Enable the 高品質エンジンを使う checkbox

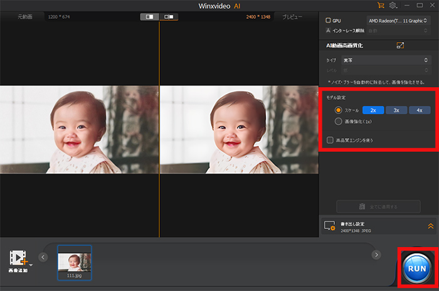pos(331,140)
